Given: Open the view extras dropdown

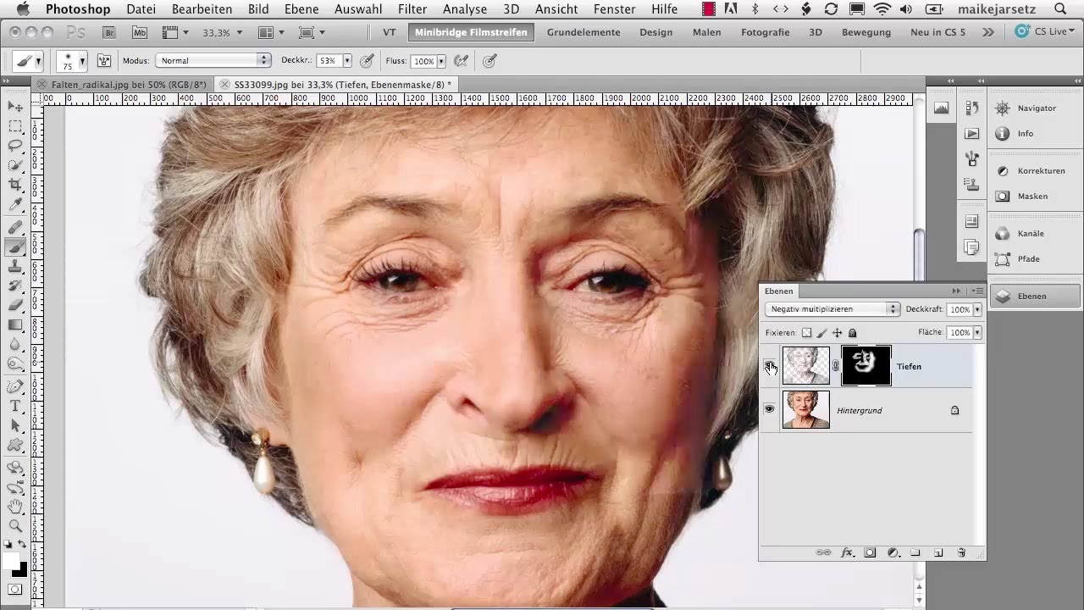Looking at the screenshot, I should tap(174, 32).
